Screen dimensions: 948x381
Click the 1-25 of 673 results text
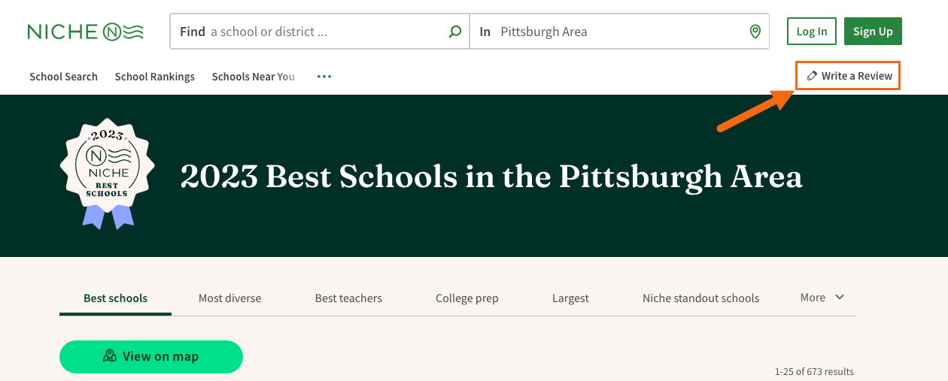[x=814, y=372]
